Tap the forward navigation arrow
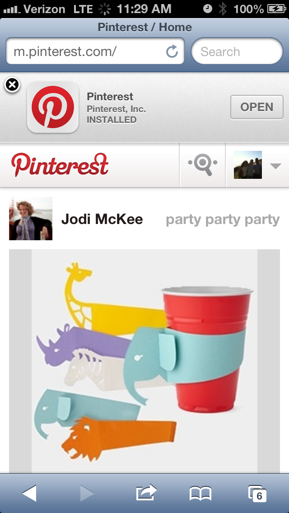 87,494
